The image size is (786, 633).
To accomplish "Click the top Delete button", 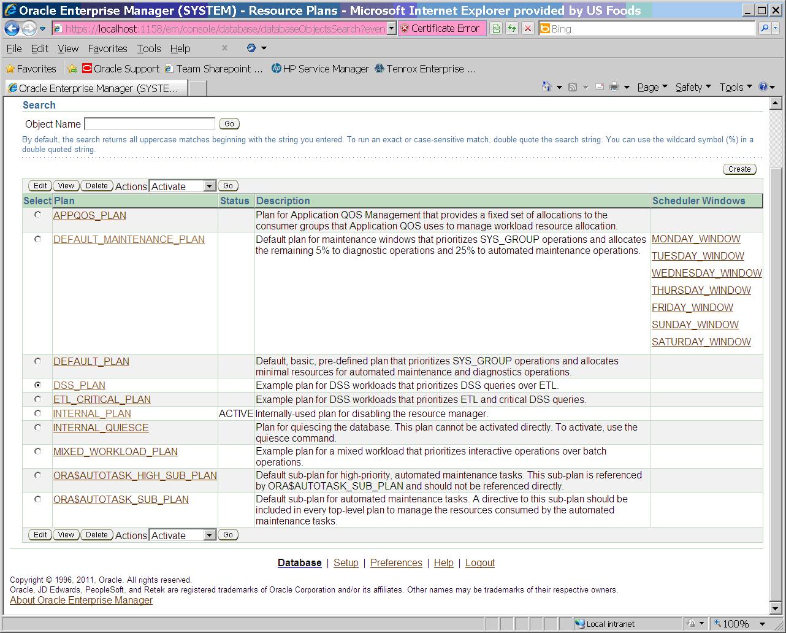I will pos(96,186).
